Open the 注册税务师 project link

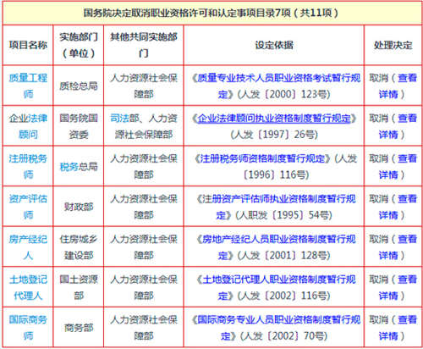click(28, 167)
